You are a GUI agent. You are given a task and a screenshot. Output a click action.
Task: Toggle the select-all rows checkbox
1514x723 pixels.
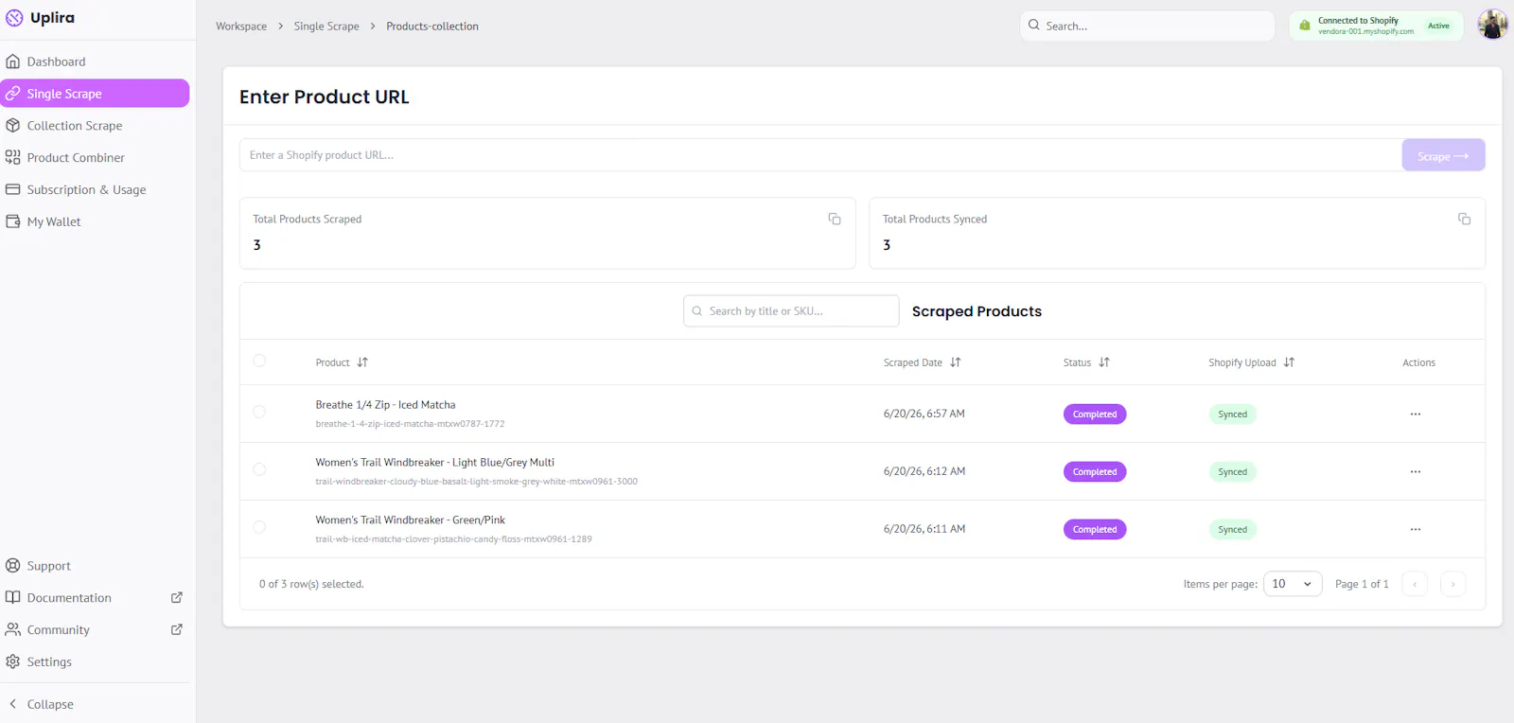coord(259,361)
